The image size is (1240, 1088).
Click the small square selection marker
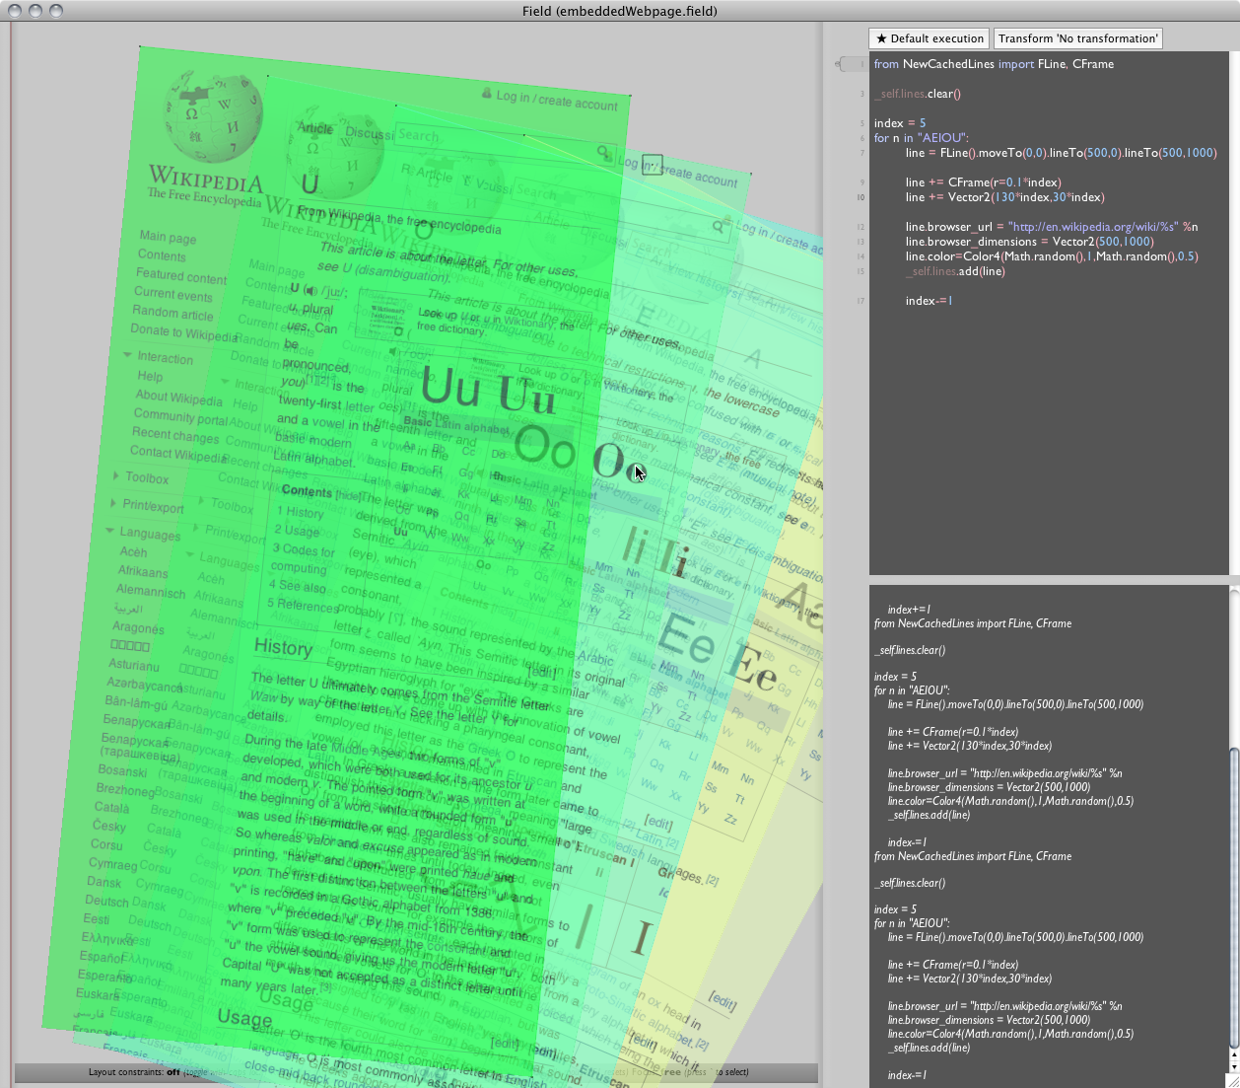click(x=652, y=164)
